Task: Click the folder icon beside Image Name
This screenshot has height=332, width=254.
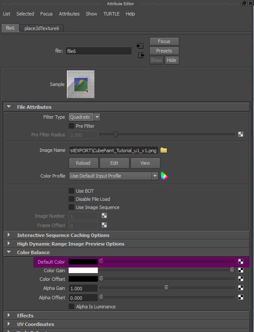Action: (163, 151)
